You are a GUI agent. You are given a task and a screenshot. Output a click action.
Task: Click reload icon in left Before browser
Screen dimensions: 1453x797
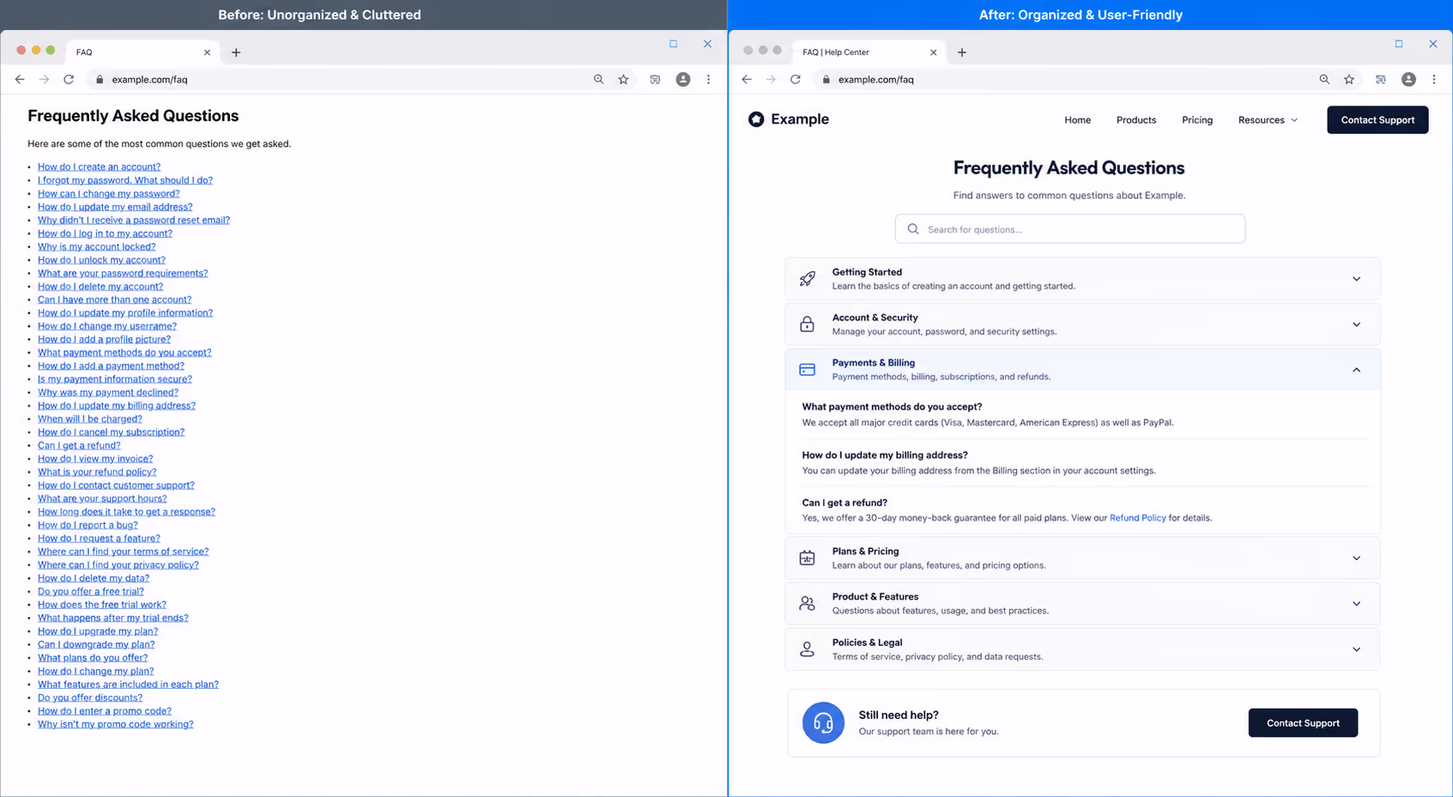pos(69,79)
